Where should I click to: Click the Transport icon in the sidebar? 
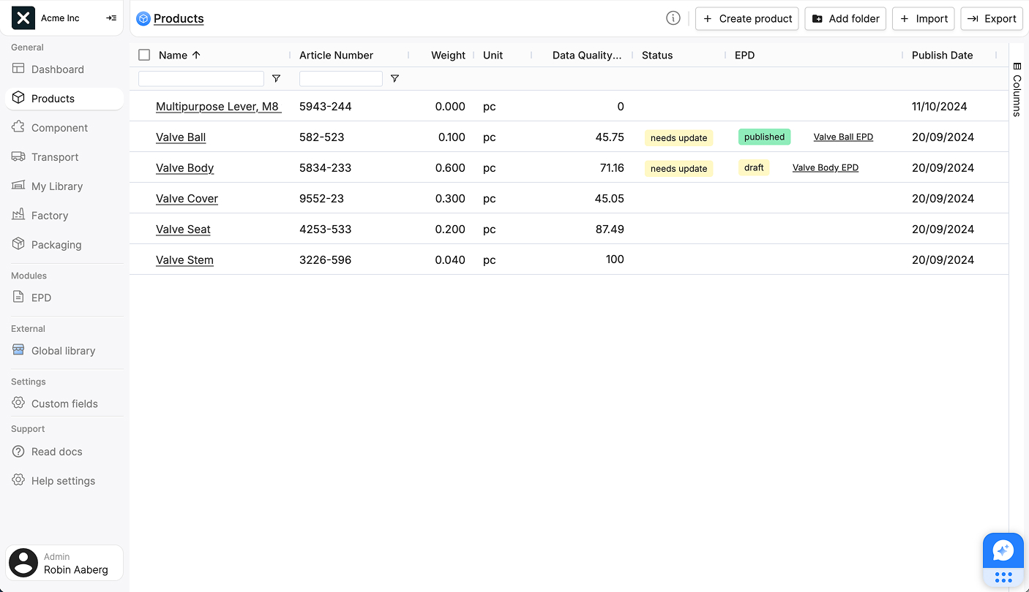[x=19, y=156]
